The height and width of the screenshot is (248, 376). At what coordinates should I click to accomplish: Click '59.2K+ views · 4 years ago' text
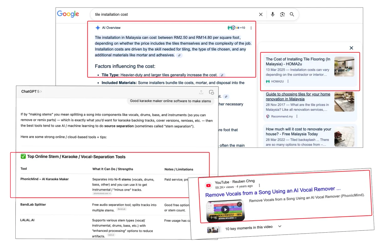point(234,187)
